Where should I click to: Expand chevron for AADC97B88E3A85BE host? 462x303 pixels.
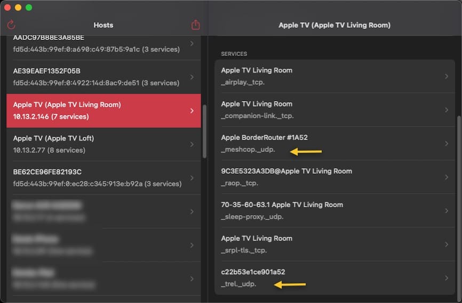click(192, 44)
